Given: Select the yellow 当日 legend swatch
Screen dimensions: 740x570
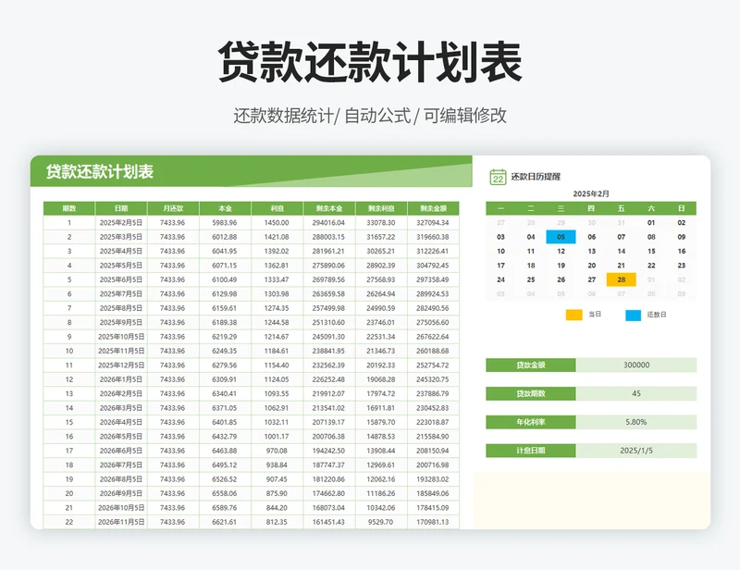Looking at the screenshot, I should pyautogui.click(x=573, y=315).
